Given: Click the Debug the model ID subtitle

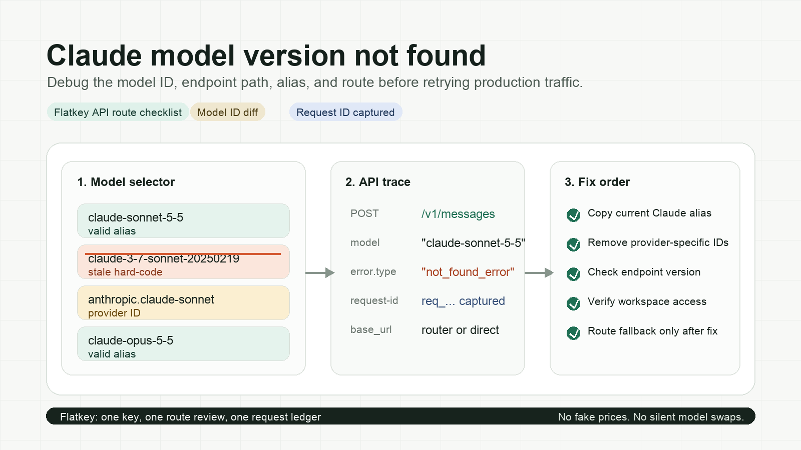Looking at the screenshot, I should coord(314,82).
